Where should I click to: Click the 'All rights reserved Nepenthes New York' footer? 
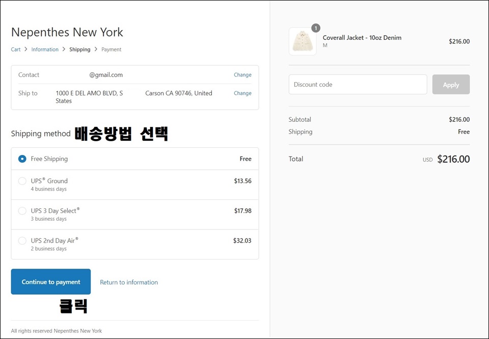click(57, 331)
